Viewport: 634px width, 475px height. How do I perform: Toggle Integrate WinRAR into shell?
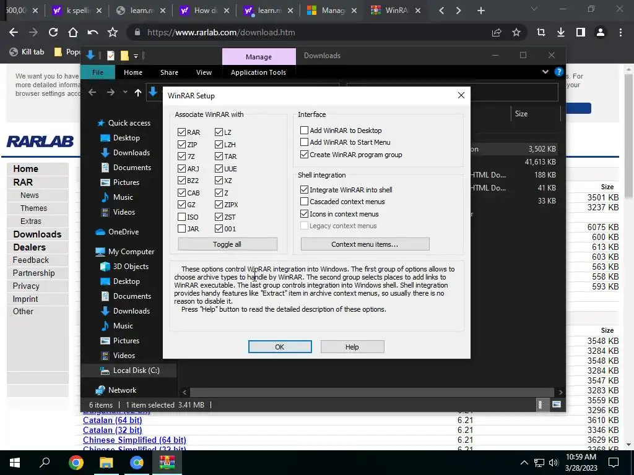click(x=304, y=189)
